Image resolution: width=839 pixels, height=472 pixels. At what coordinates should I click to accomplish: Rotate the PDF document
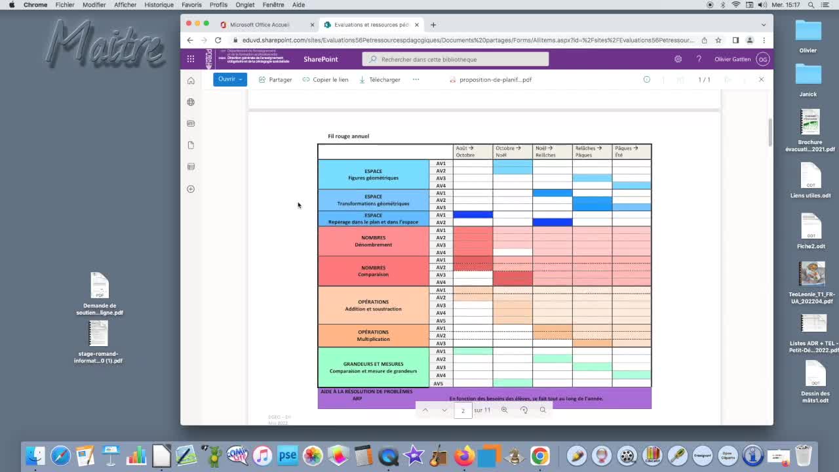point(524,410)
